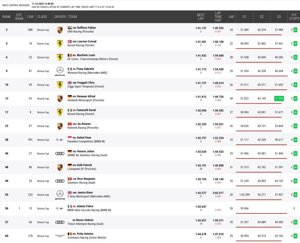300x243 pixels.
Task: Click BMW M logo beside Jelmini Felice
Action: click(60, 209)
